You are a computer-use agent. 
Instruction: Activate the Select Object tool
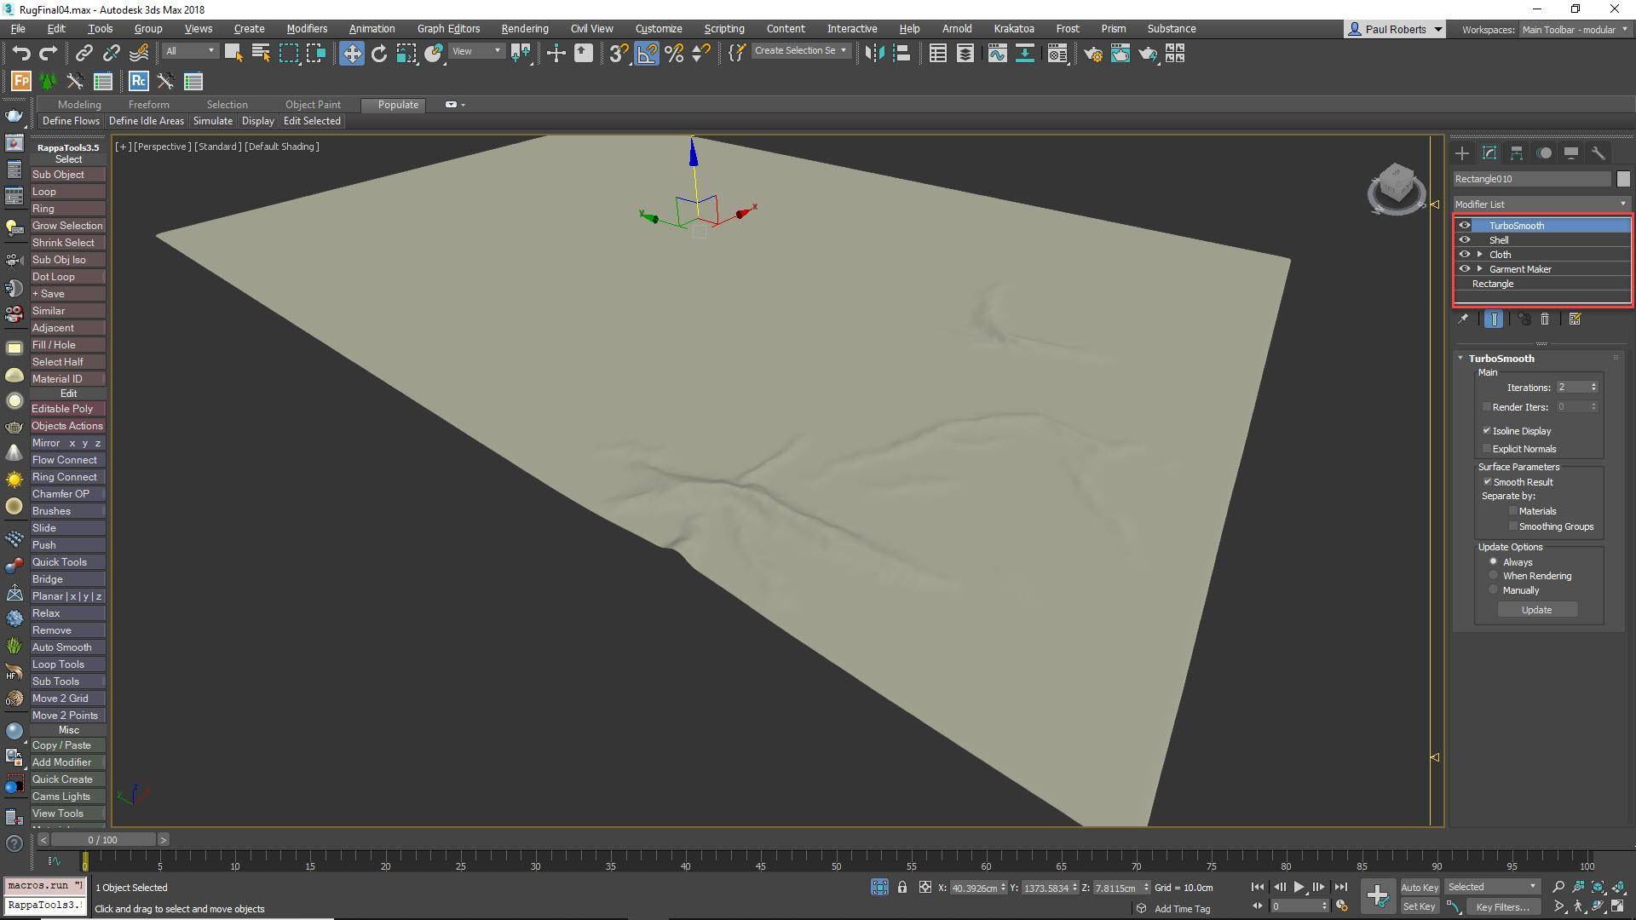[x=233, y=53]
